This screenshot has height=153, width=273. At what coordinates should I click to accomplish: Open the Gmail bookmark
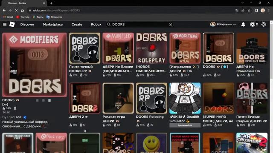[8, 17]
